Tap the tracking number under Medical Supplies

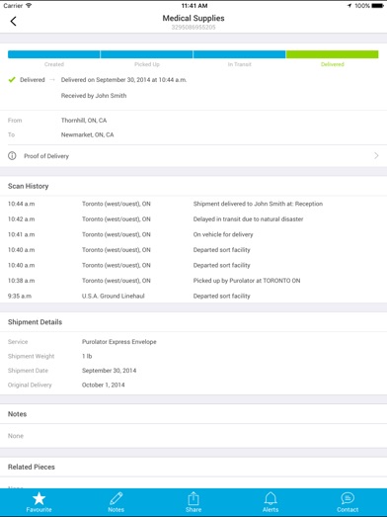coord(193,28)
